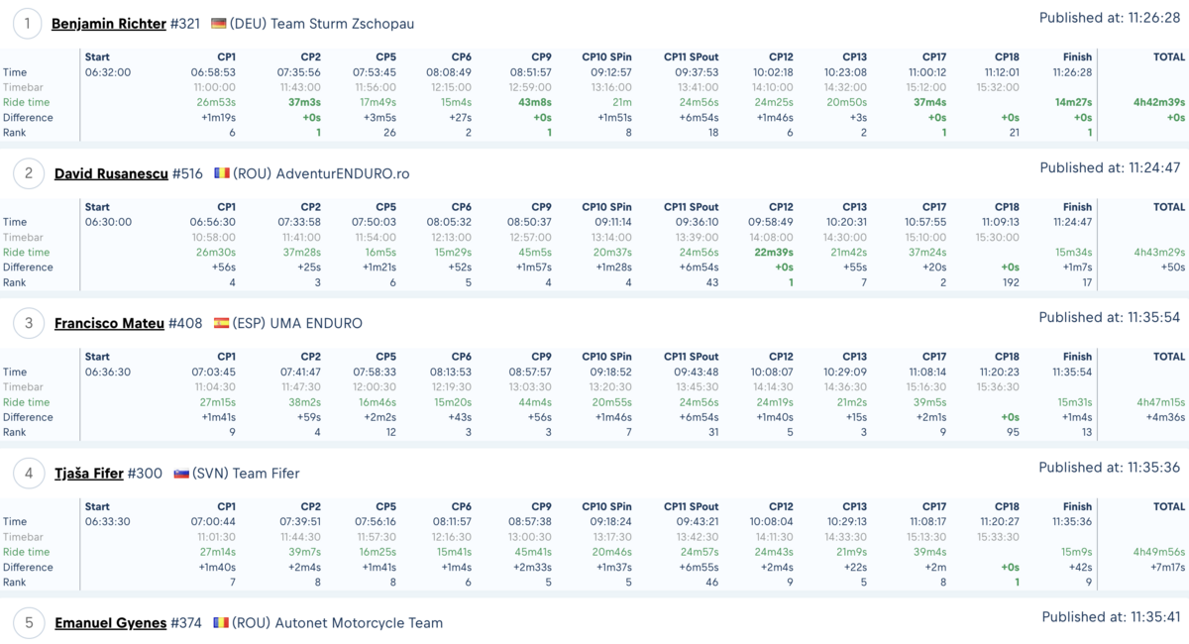Click the Romanian flag beside Emanuel Gyenes

point(221,623)
